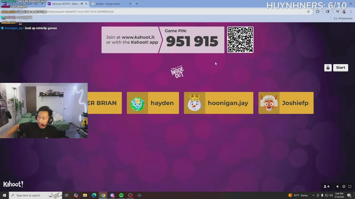Click hoonigan.jay's crowned snowman avatar
Screen dimensions: 355x199
(194, 103)
